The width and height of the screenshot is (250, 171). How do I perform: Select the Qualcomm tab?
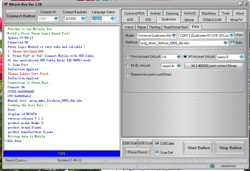click(x=169, y=19)
